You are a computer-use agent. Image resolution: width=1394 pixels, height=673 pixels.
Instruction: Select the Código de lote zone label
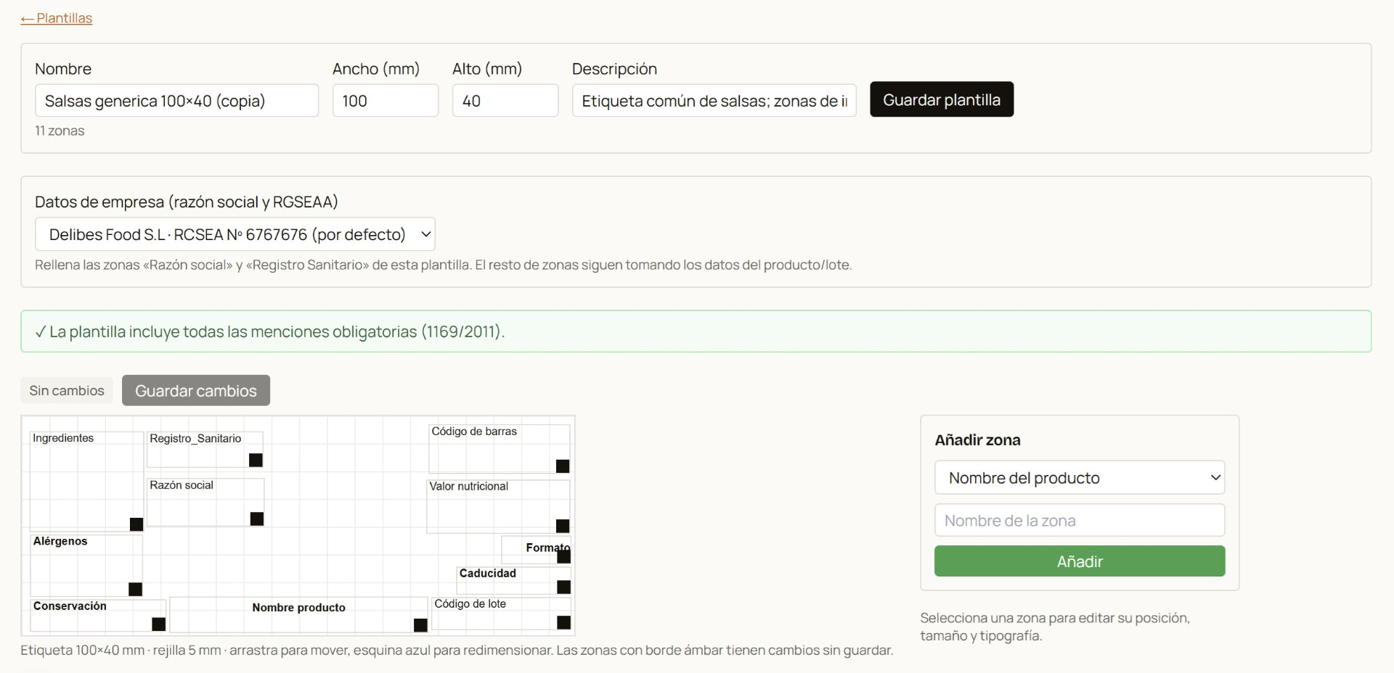470,603
